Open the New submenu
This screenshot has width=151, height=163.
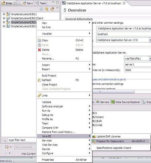tap(64, 23)
